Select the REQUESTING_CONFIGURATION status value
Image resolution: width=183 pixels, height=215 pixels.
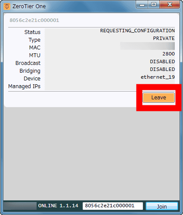pos(137,31)
